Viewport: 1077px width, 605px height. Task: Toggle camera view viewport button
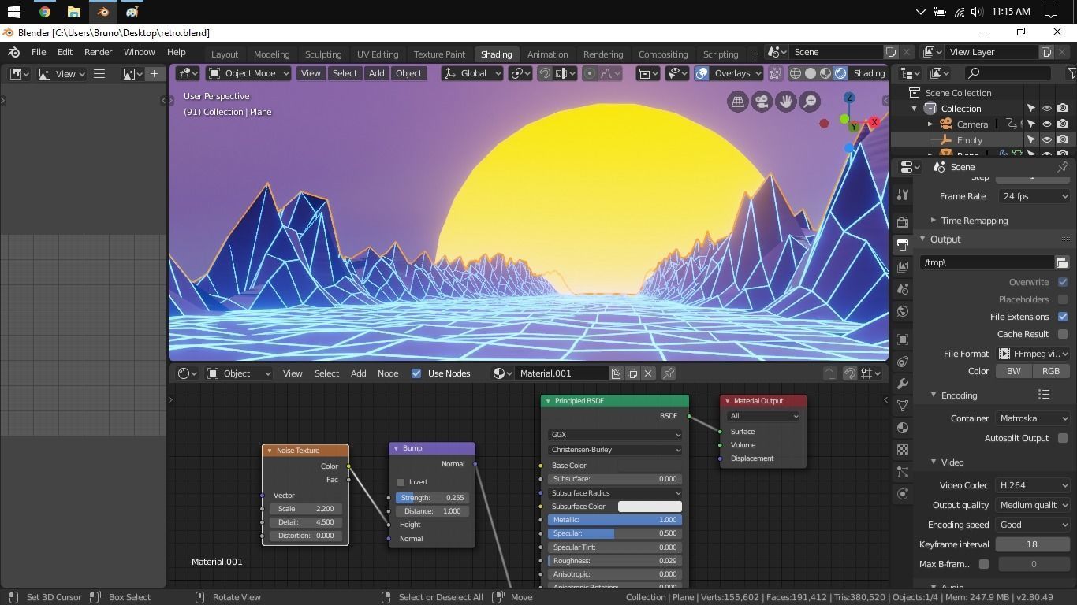762,102
